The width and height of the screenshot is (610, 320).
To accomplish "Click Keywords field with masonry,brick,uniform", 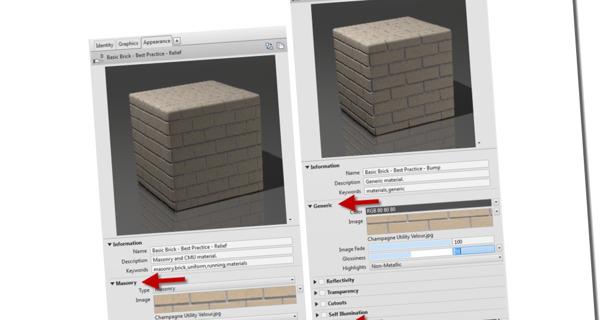I will pos(222,265).
